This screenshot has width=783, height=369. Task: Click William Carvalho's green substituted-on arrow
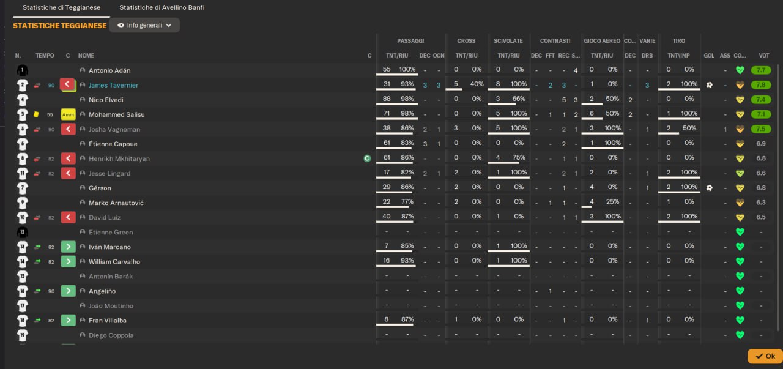point(68,261)
